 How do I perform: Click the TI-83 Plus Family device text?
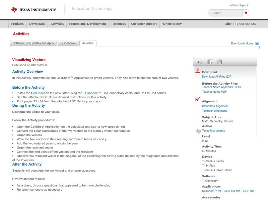coord(213,161)
